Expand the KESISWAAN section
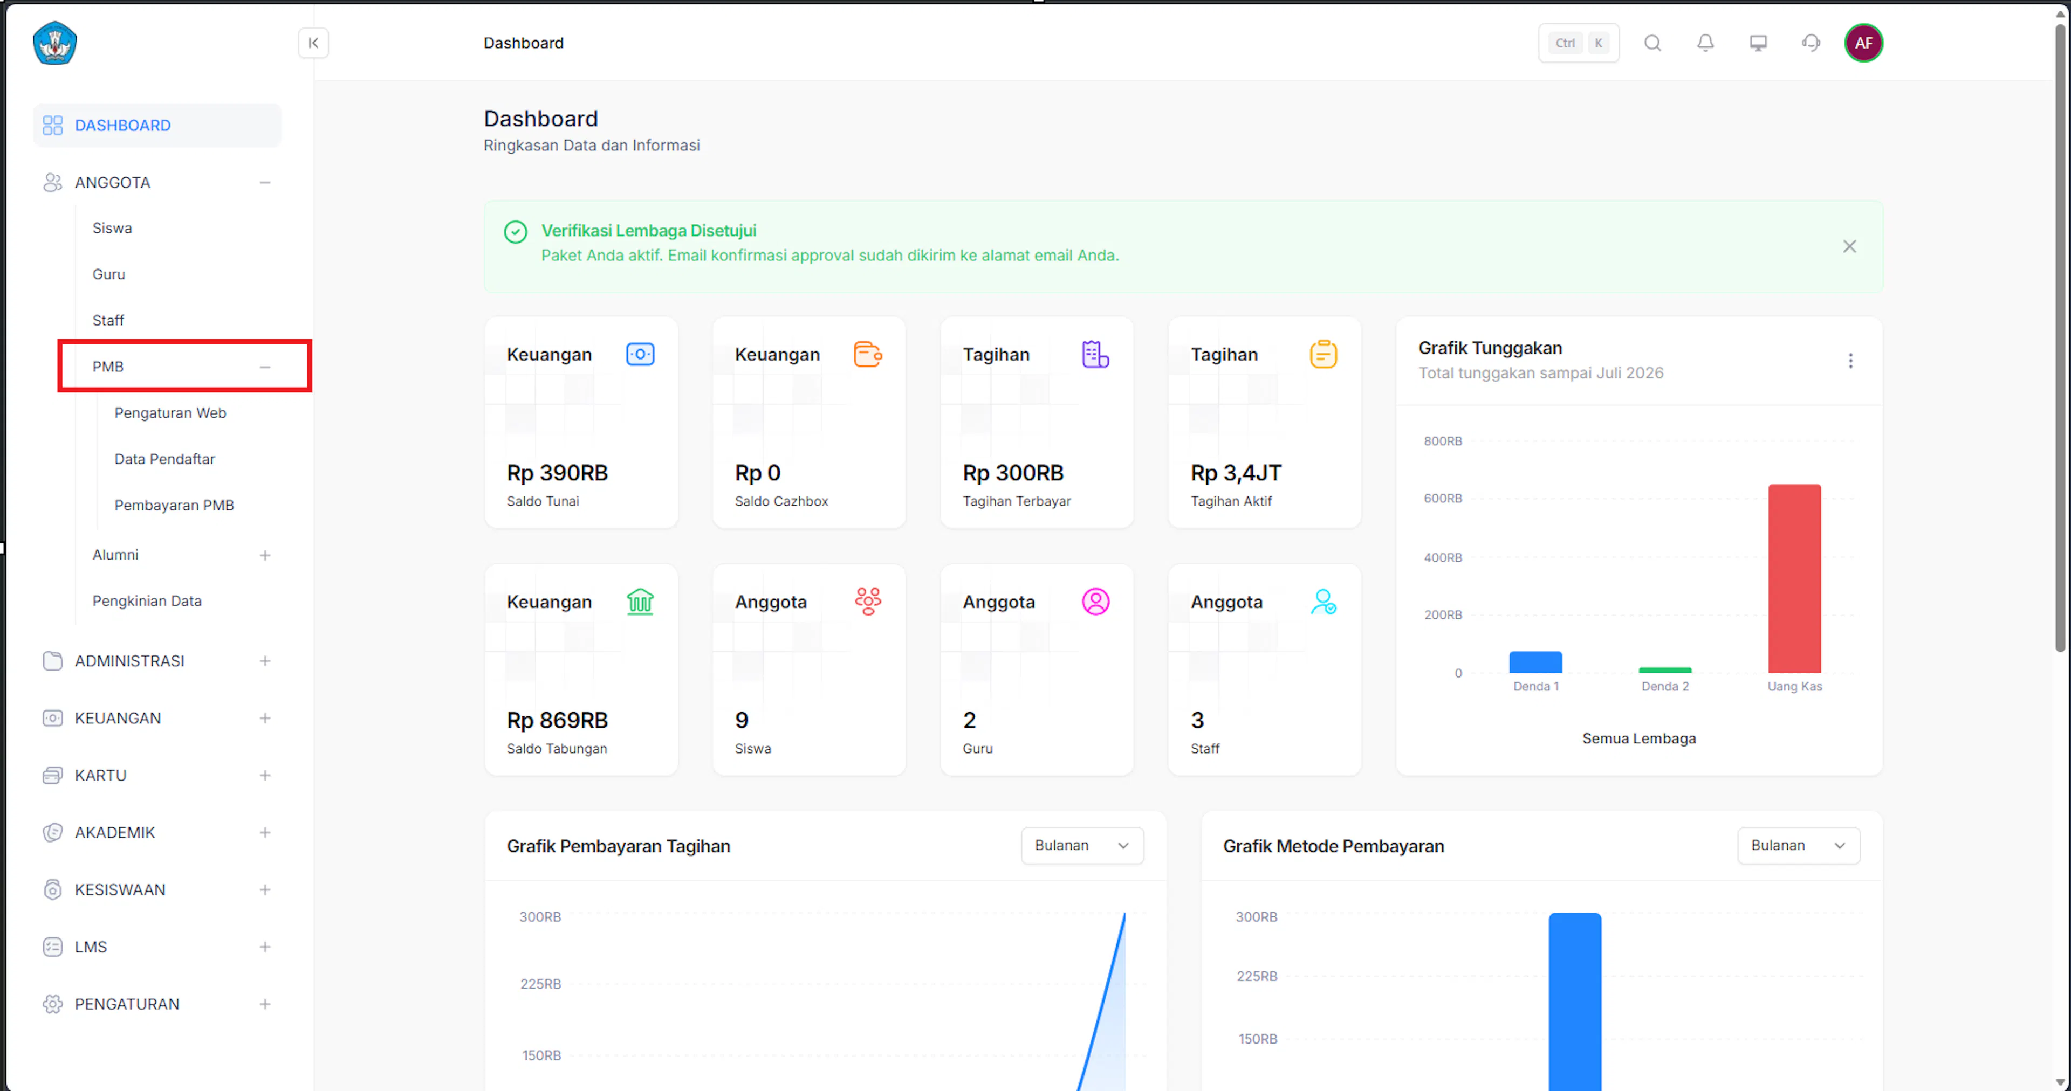Screen dimensions: 2071x1091 [x=264, y=889]
